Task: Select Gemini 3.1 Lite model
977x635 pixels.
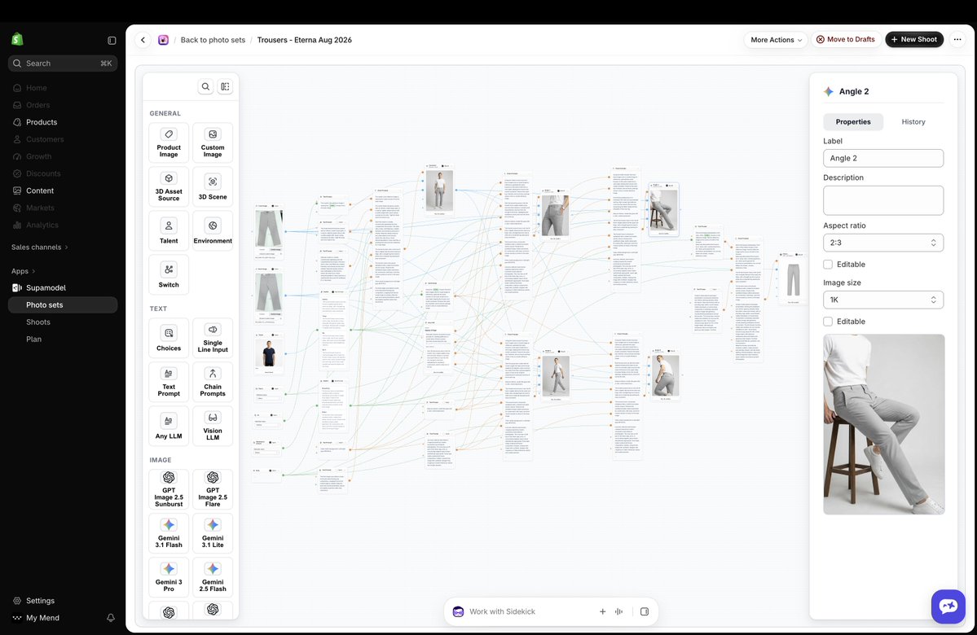Action: (x=213, y=533)
